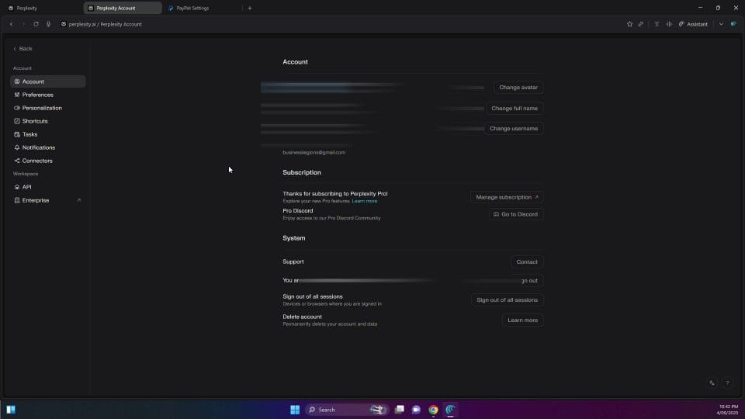Expand the dropdown chevron beside Assistant
The height and width of the screenshot is (419, 745).
721,24
